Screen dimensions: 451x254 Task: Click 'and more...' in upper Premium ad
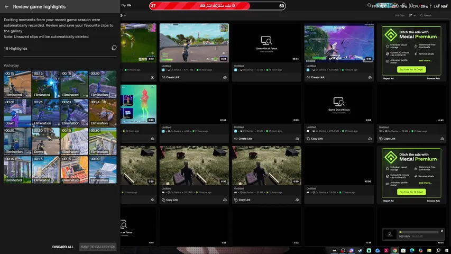pyautogui.click(x=425, y=60)
